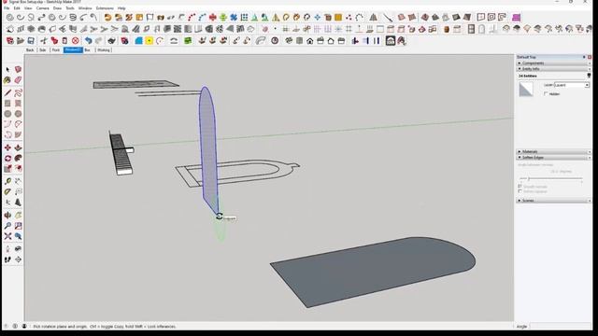This screenshot has height=336, width=598.
Task: Click the large dark gray rounded face
Action: [x=374, y=272]
